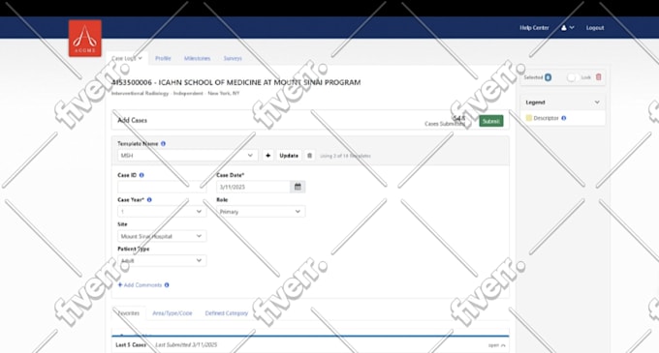Switch to the Profile tab
This screenshot has height=353, width=659.
[x=163, y=58]
